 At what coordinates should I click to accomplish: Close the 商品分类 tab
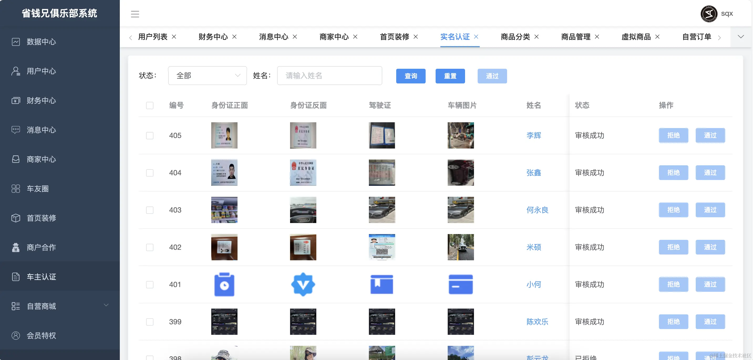coord(537,37)
